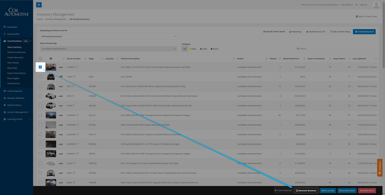Go to Inventory Management breadcrumb link
Screen dimensions: 385x195
tap(56, 19)
